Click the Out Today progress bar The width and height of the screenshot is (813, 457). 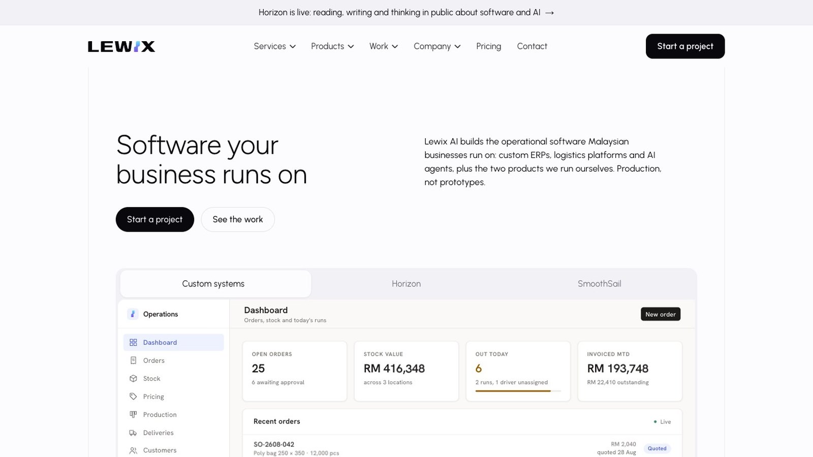point(518,391)
